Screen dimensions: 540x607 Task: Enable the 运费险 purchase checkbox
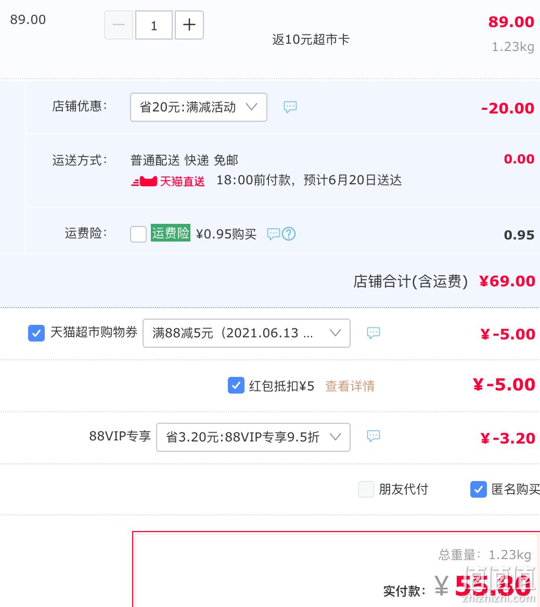[x=138, y=234]
